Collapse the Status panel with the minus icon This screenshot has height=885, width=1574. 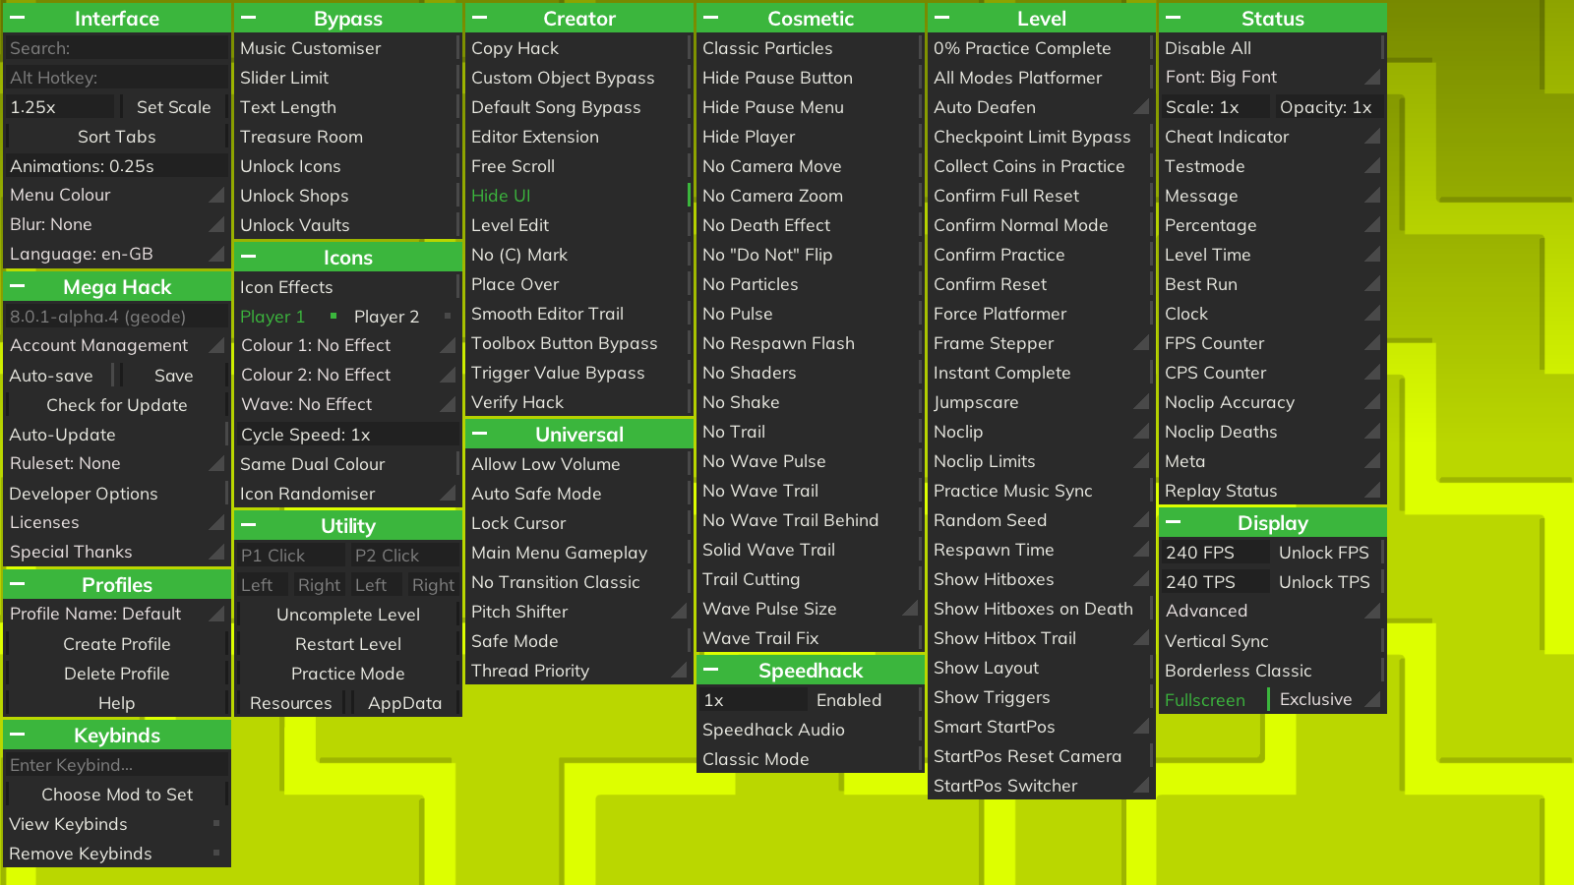pos(1173,19)
